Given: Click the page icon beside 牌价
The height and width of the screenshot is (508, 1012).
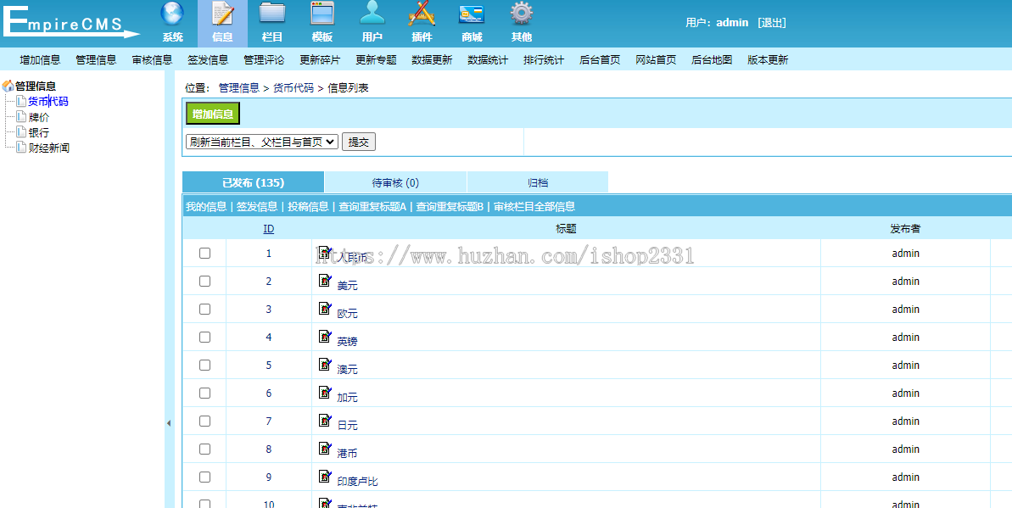Looking at the screenshot, I should 21,117.
